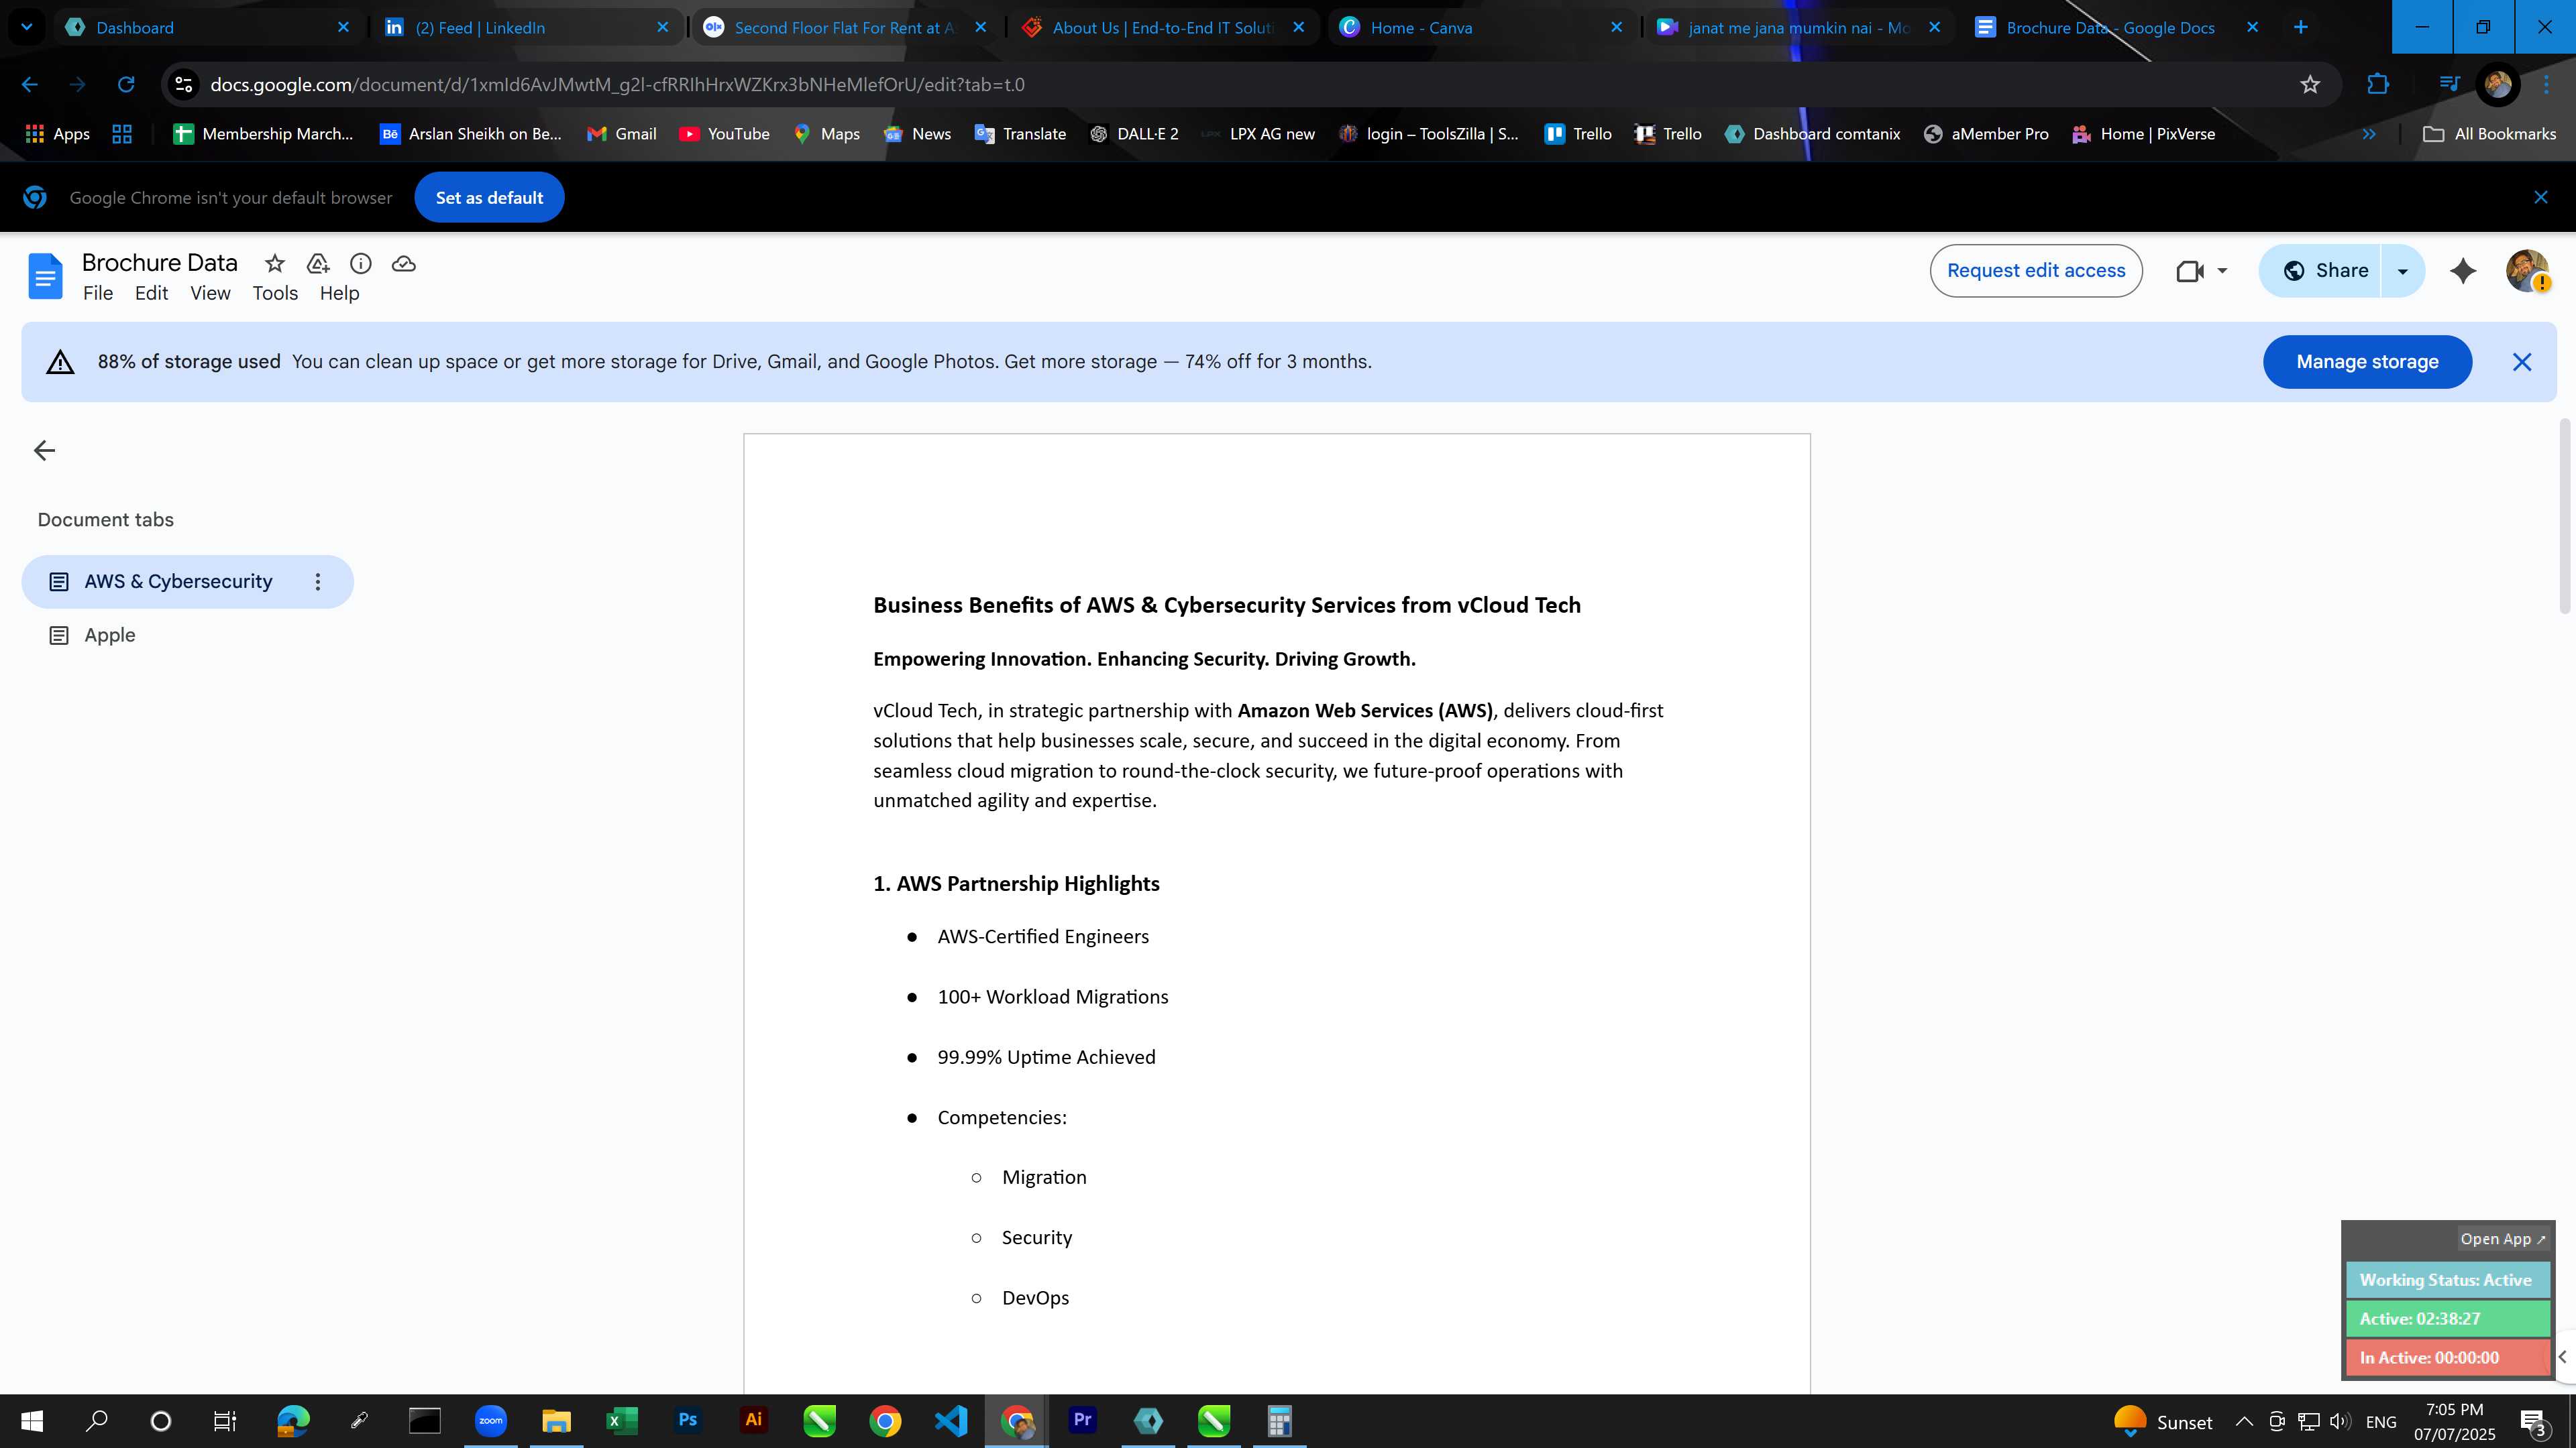2576x1448 pixels.
Task: Collapse the document tabs panel back arrow
Action: (44, 450)
